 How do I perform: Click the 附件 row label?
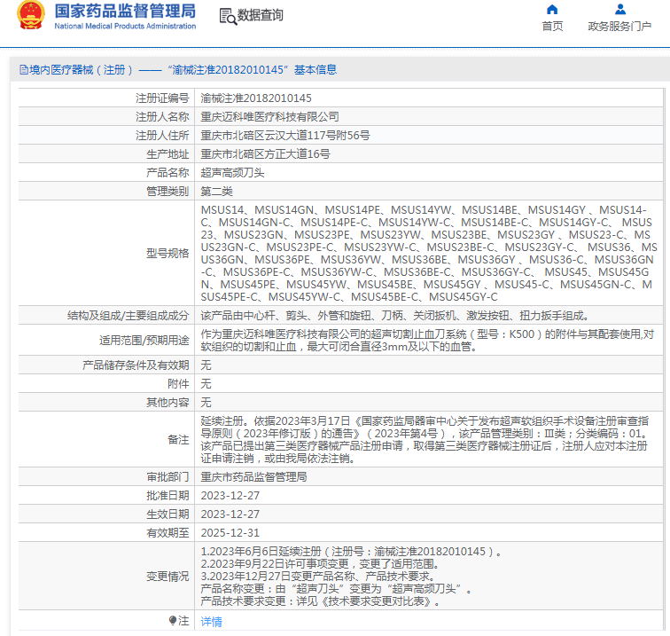click(178, 384)
